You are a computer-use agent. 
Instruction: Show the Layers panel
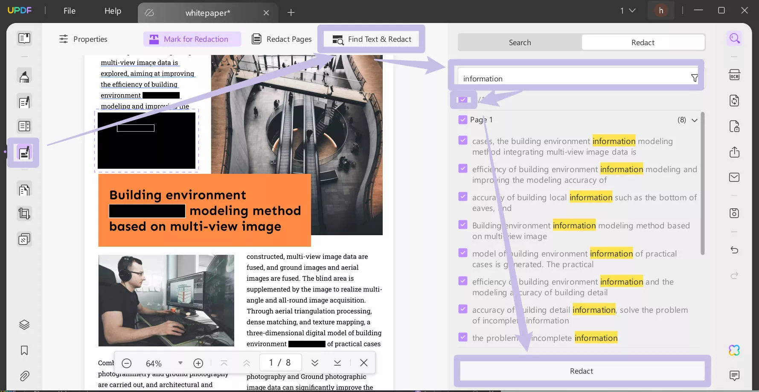[x=24, y=325]
